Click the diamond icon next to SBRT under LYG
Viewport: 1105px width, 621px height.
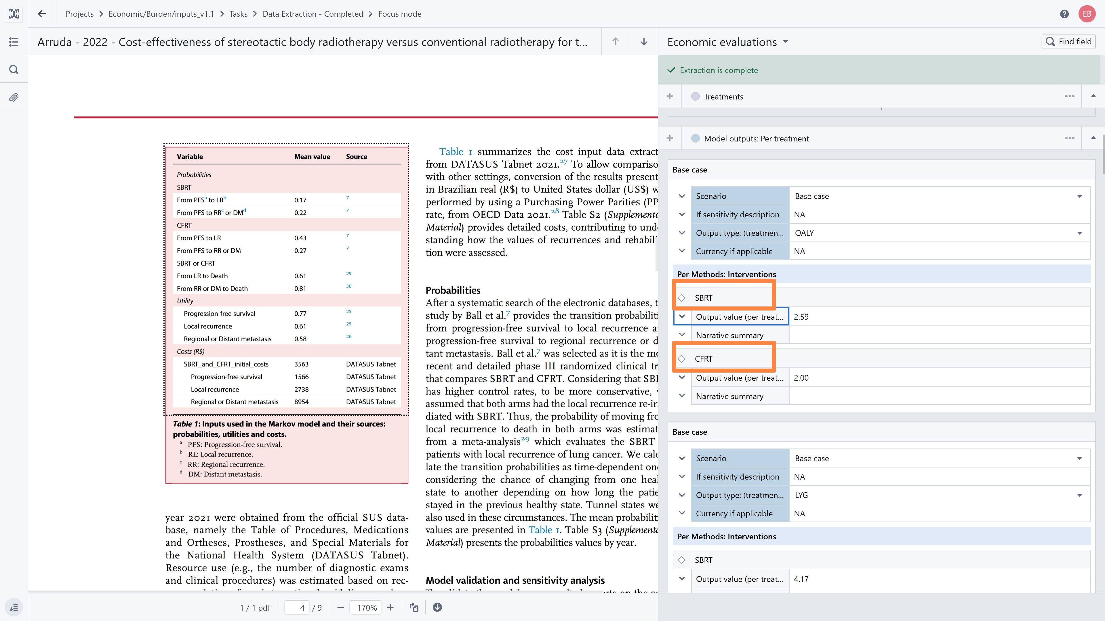coord(682,560)
